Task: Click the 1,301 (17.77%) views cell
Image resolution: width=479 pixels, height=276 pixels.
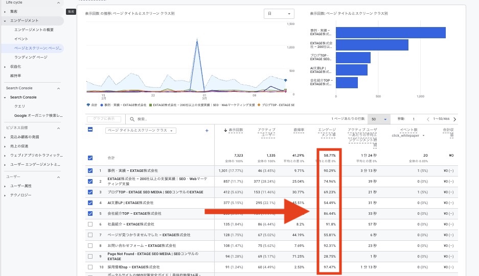Action: pyautogui.click(x=231, y=171)
